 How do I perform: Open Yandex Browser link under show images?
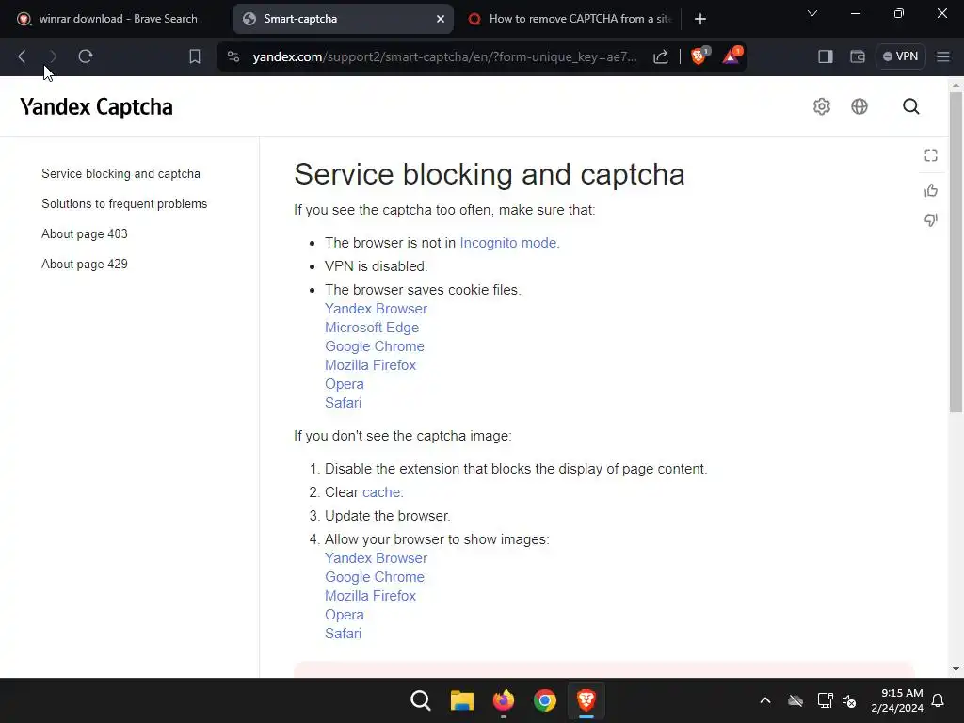(x=376, y=558)
